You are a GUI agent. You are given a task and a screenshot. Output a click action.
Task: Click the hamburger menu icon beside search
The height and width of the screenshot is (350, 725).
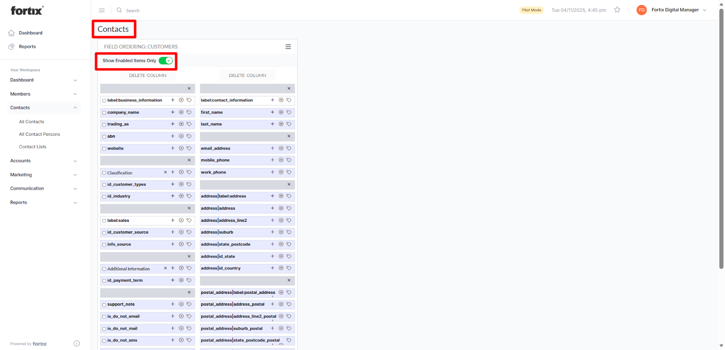[x=101, y=10]
